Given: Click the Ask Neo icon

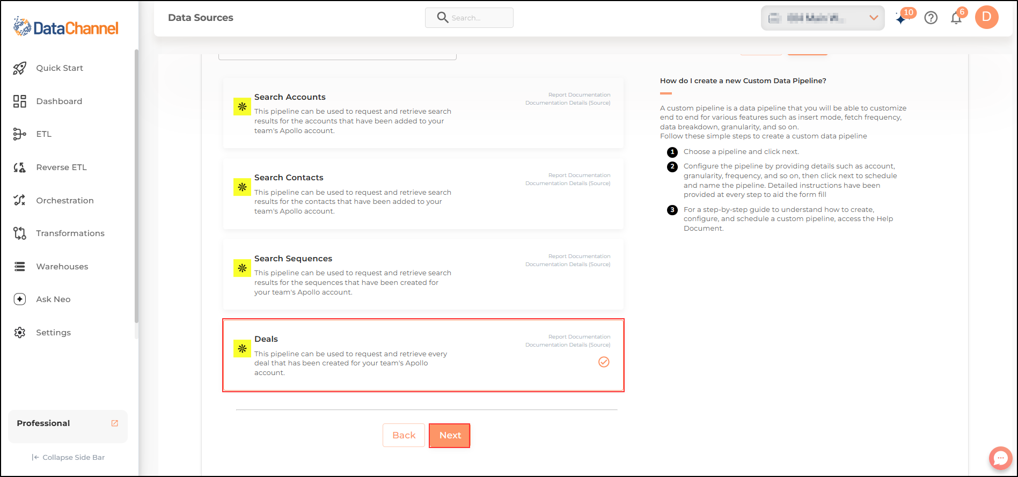Looking at the screenshot, I should (20, 299).
